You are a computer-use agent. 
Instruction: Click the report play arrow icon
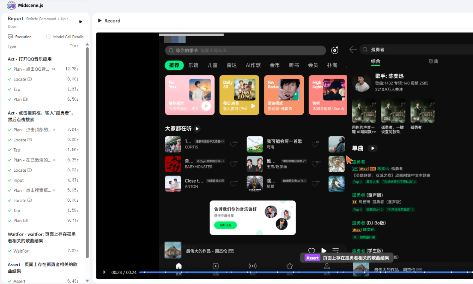point(81,22)
